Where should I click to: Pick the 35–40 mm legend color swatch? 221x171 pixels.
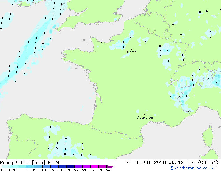pyautogui.click(x=86, y=166)
